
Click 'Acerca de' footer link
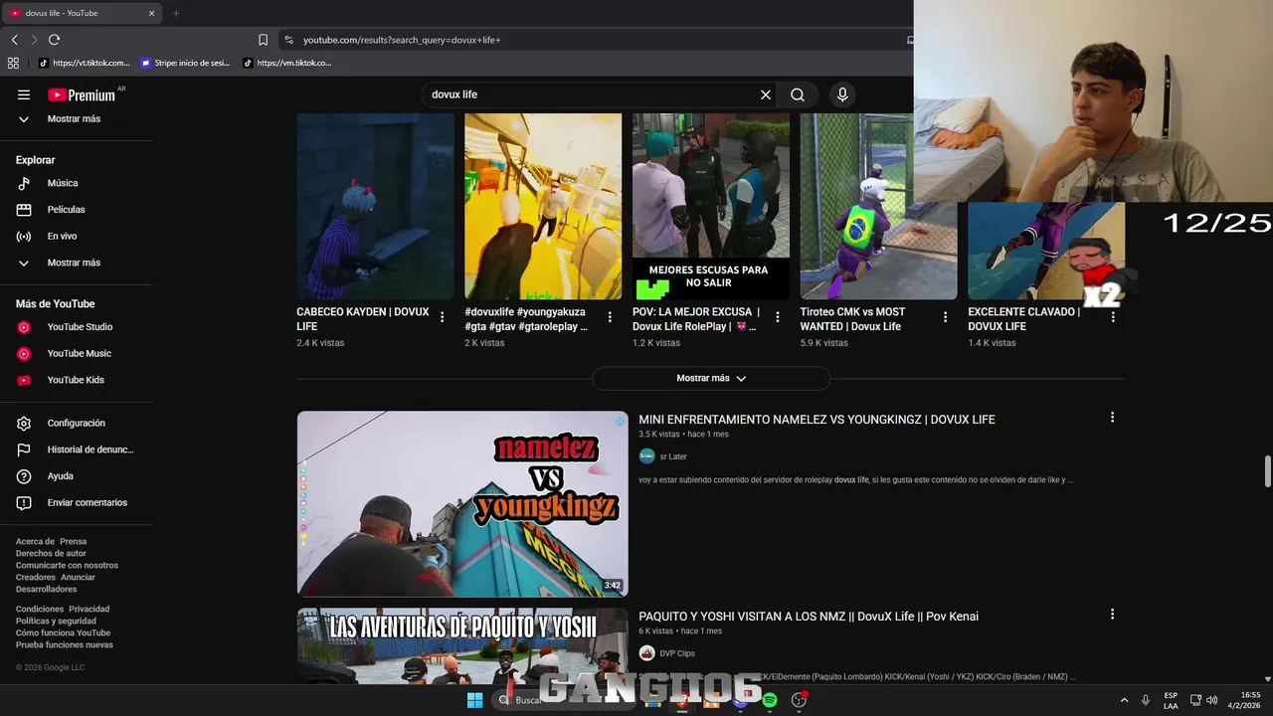[x=35, y=542]
